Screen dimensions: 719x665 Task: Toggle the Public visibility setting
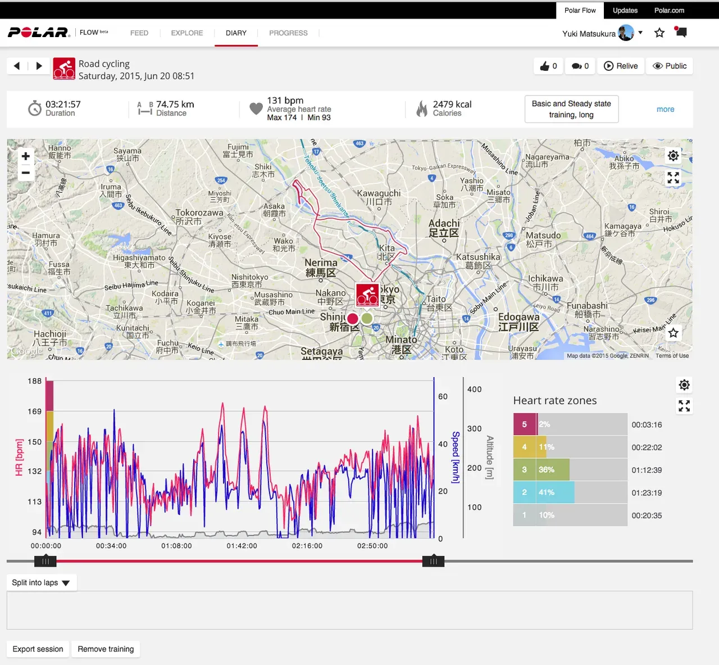click(670, 66)
